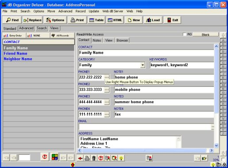This screenshot has height=168, width=228.
Task: Click the Find magnifier toolbar button
Action: coord(12,20)
